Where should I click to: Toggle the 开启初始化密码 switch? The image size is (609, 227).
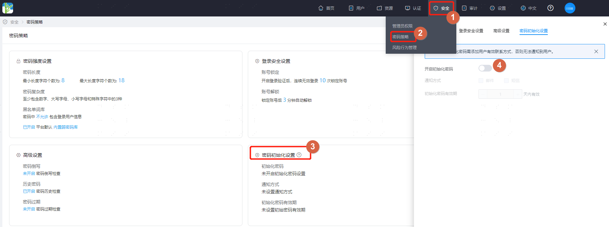[x=485, y=68]
